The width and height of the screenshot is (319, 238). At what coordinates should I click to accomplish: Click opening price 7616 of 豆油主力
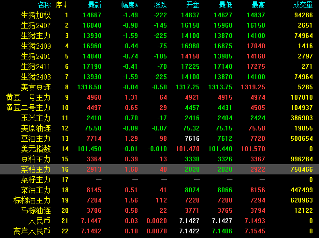click(192, 138)
